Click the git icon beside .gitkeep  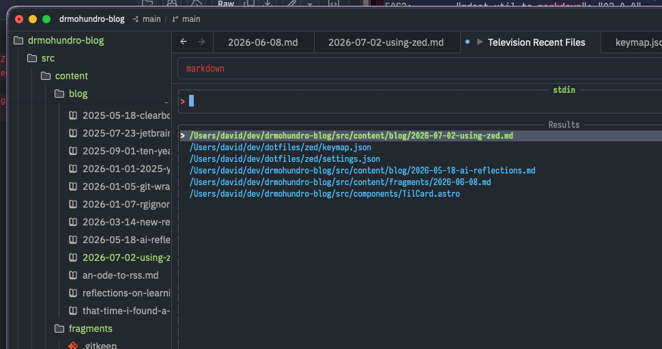73,345
